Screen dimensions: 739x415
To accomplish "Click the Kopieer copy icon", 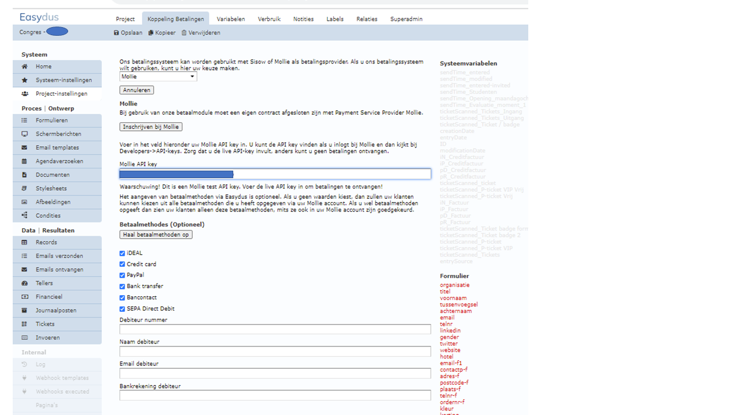I will click(x=151, y=33).
